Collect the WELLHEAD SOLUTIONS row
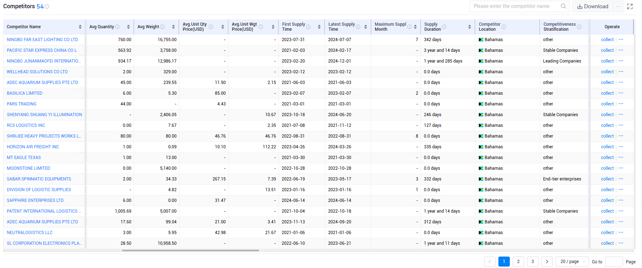The image size is (642, 268). click(607, 72)
